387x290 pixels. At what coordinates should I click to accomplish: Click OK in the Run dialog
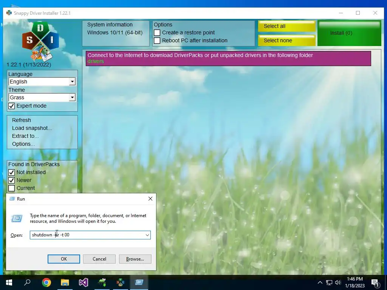point(63,259)
